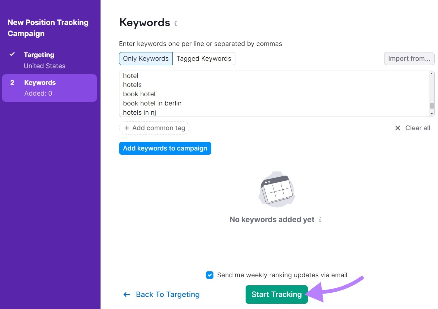Viewport: 438px width, 309px height.
Task: Click the back arrow beside Back To Targeting
Action: 127,295
